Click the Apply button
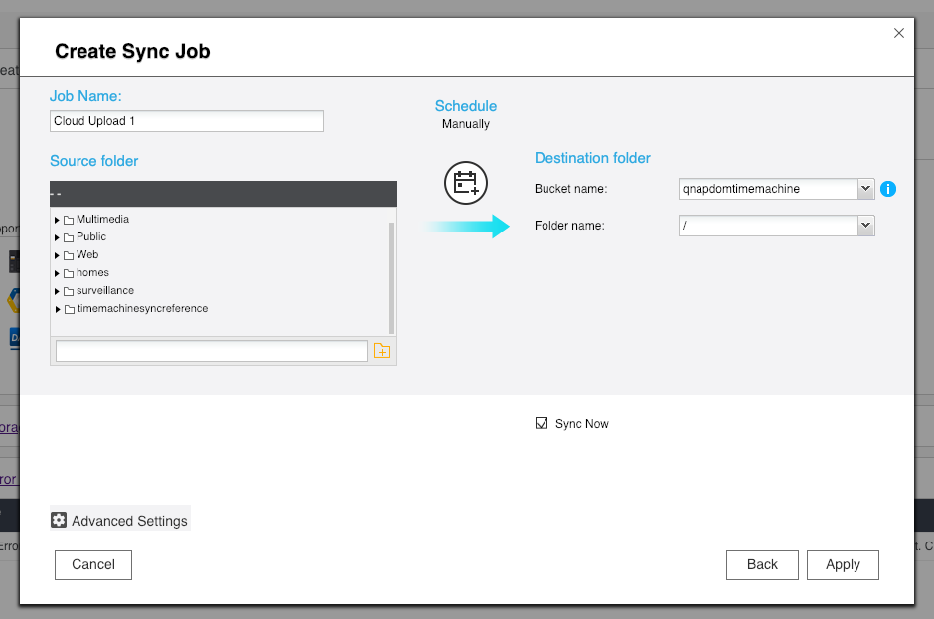 [x=843, y=564]
